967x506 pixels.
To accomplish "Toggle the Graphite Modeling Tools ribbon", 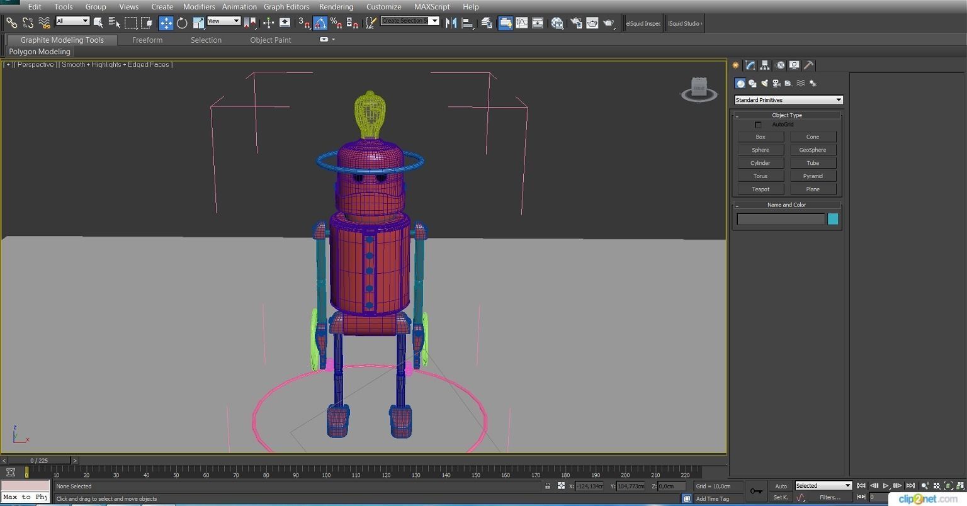I will tap(505, 23).
